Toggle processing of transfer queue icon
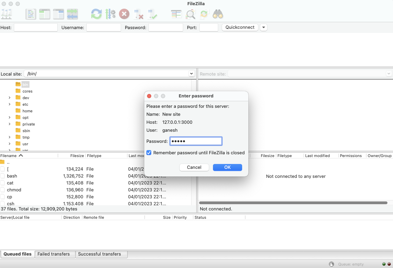393x268 pixels. coord(110,14)
